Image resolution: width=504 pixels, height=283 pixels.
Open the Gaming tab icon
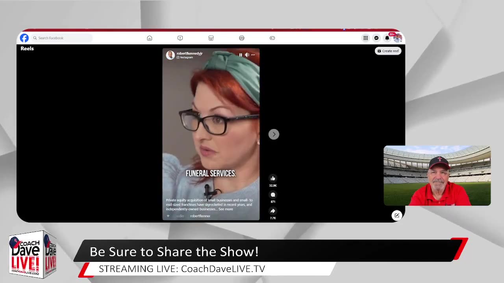[x=272, y=38]
